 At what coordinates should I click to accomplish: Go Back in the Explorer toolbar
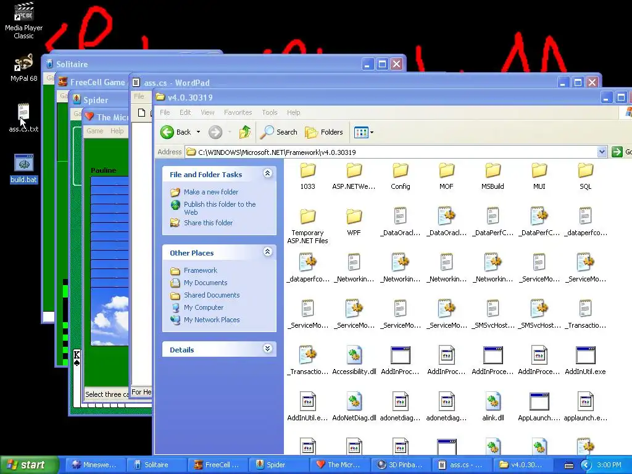[175, 132]
